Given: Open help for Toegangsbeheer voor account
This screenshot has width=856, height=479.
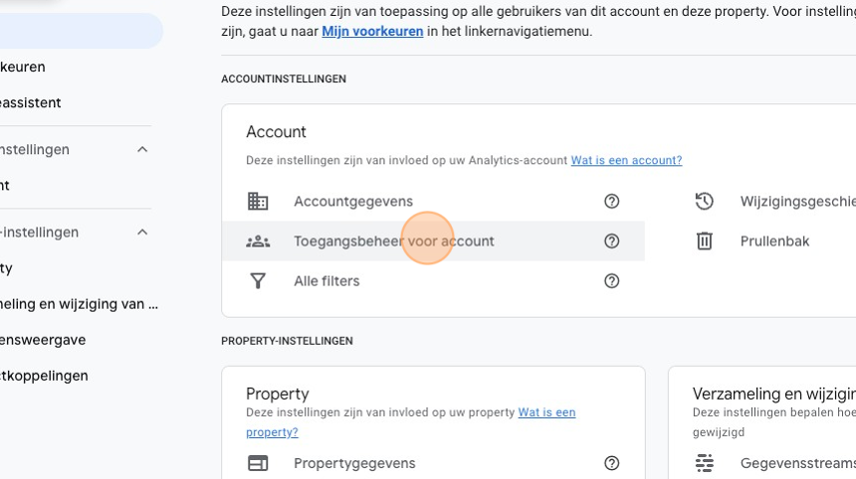Looking at the screenshot, I should [612, 241].
